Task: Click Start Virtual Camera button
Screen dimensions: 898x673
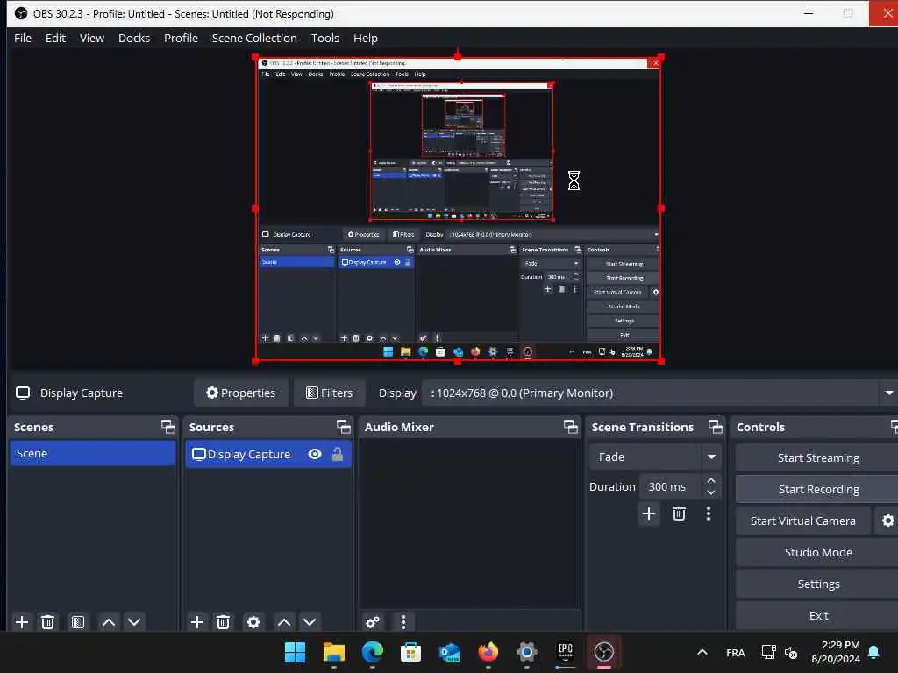Action: [803, 521]
